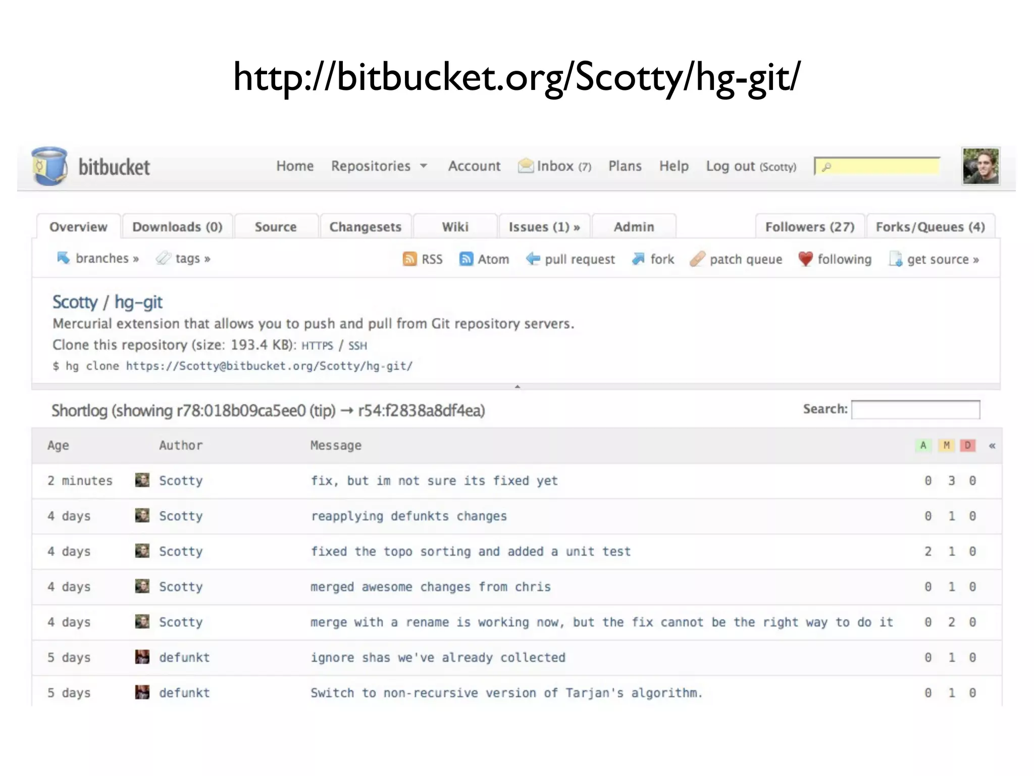Screen dimensions: 1034x776
Task: Click the fork arrow icon
Action: point(638,259)
